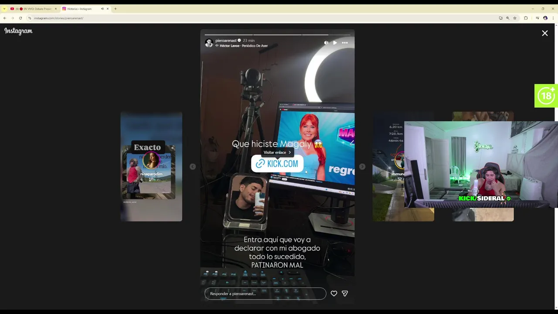Click the green 18+ badge overlay
The width and height of the screenshot is (558, 314).
546,96
